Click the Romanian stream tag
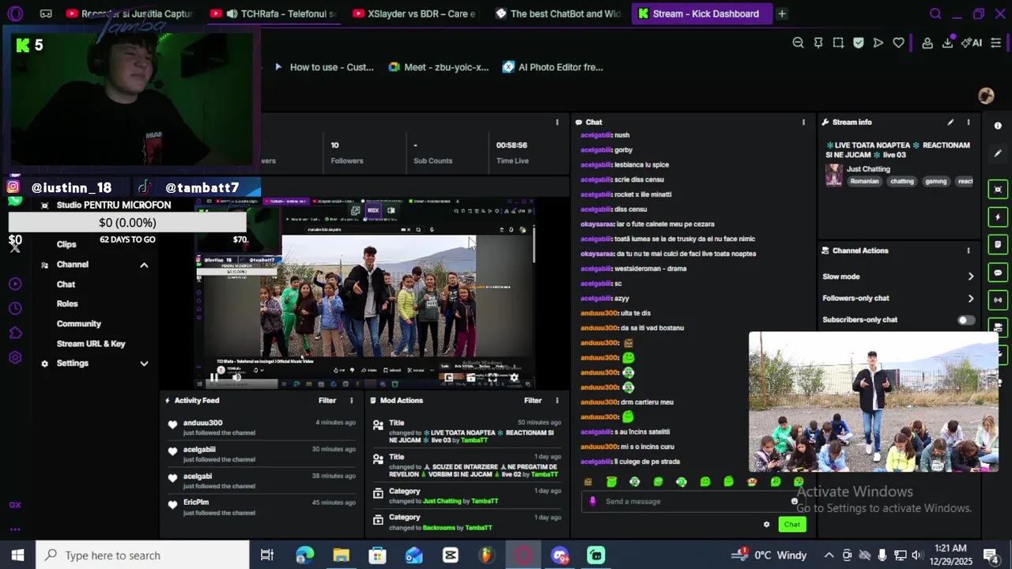Image resolution: width=1012 pixels, height=569 pixels. (864, 182)
